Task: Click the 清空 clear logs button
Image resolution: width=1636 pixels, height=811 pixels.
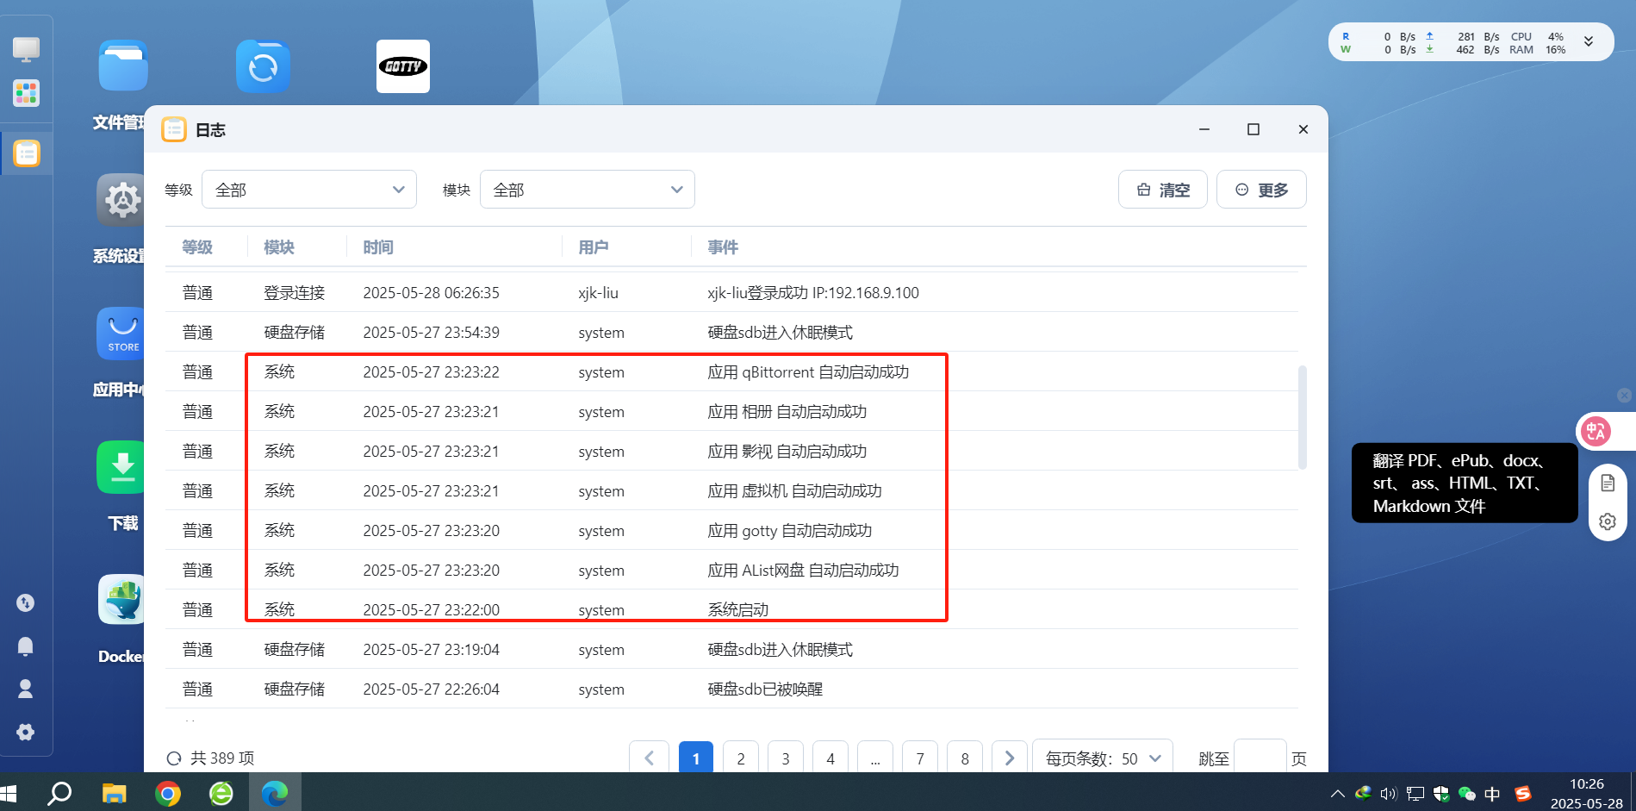Action: 1163,190
